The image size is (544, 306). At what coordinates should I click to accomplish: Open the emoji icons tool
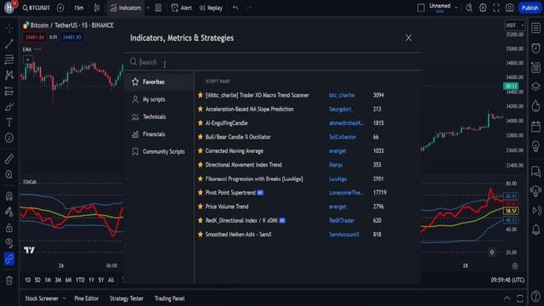(9, 138)
